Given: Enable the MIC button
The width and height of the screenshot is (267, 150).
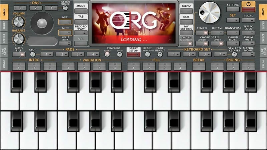Looking at the screenshot, I should pos(65,22).
